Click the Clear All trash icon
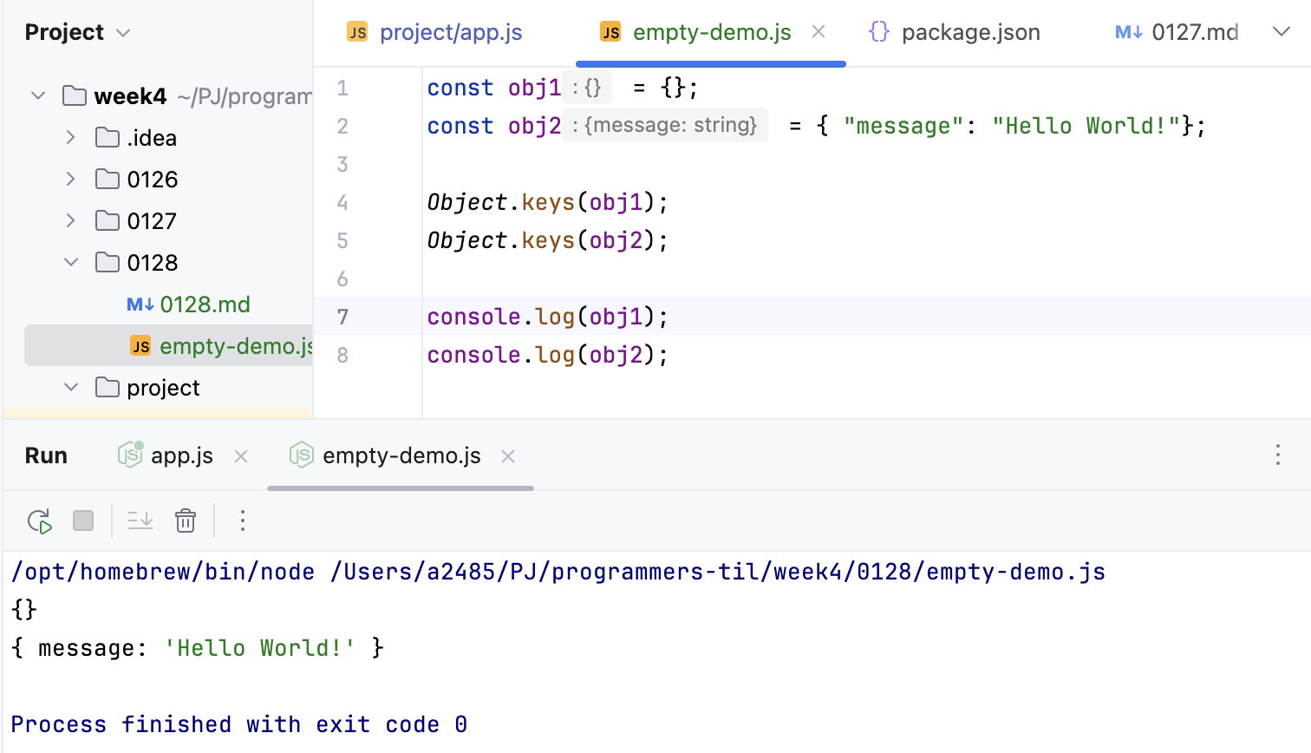Screen dimensions: 1311x753 [186, 521]
